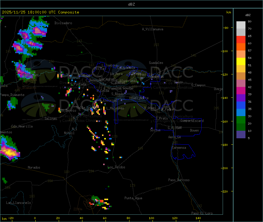Image resolution: width=263 pixels, height=222 pixels.
Task: Click the Los_Toldos location label
Action: pos(116,167)
